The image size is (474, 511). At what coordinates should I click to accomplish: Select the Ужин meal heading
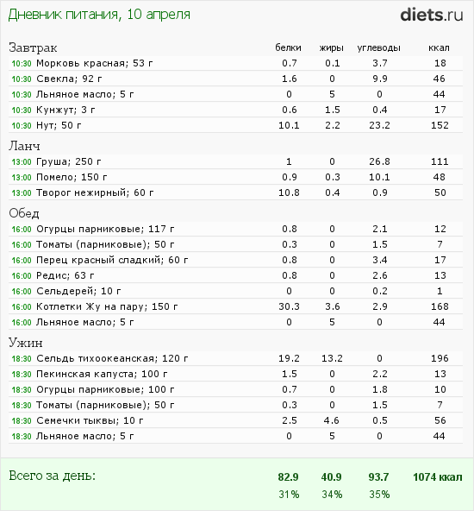click(x=26, y=343)
